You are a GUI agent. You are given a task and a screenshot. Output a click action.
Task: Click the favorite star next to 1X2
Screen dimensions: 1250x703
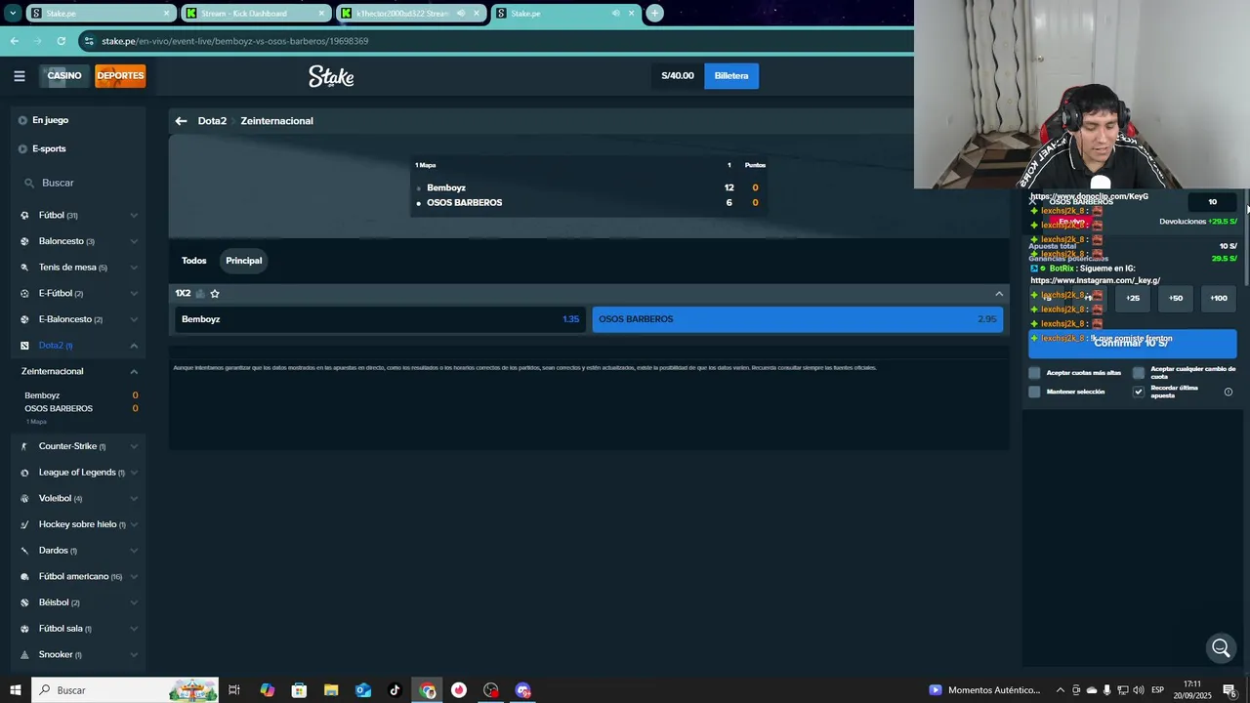click(215, 293)
